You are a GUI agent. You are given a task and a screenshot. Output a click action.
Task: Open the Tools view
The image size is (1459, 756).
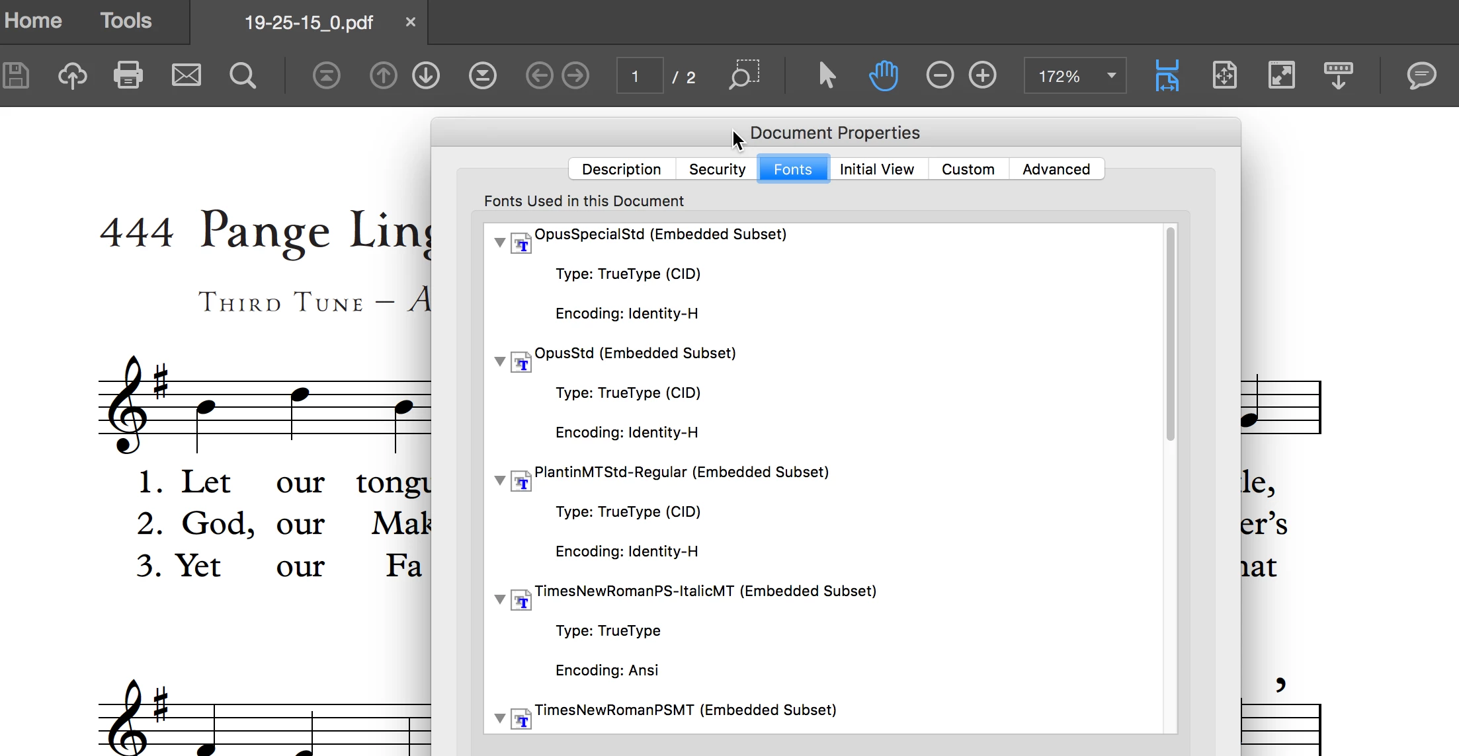tap(126, 21)
